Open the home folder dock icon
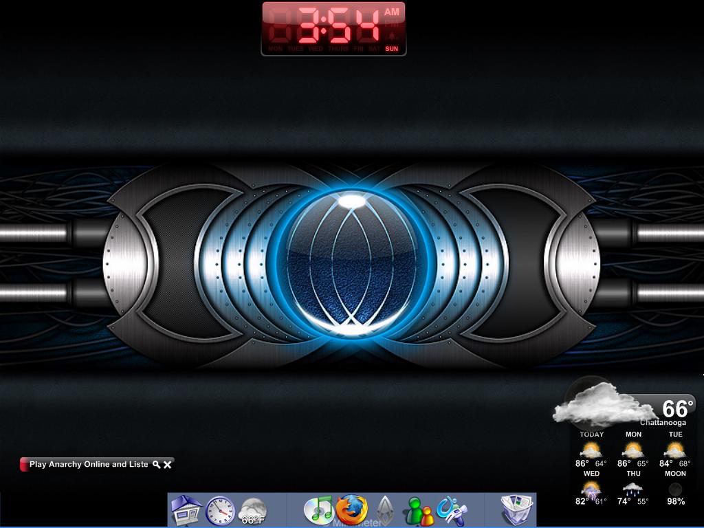This screenshot has width=704, height=528. (x=186, y=510)
